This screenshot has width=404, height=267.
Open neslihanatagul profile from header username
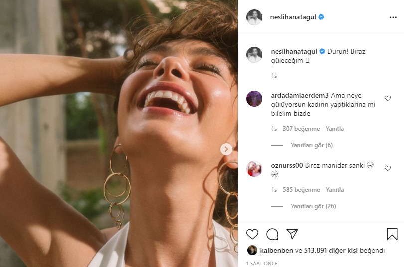coord(294,17)
